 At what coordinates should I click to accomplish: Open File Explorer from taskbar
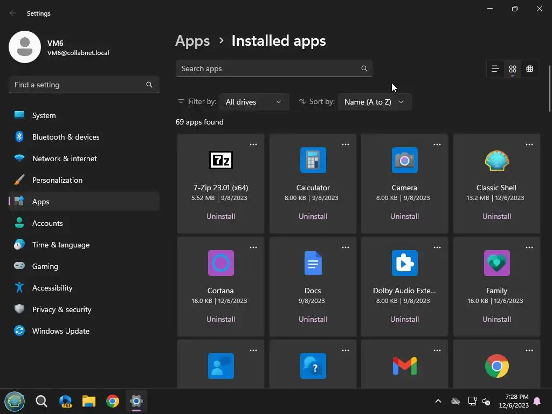tap(89, 401)
